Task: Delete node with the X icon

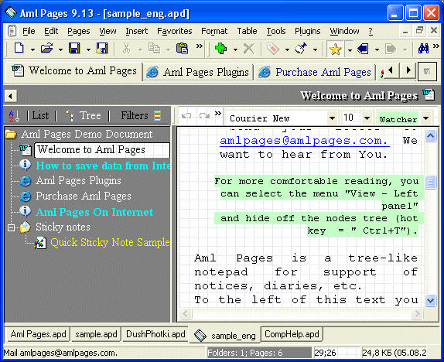Action: [x=248, y=49]
